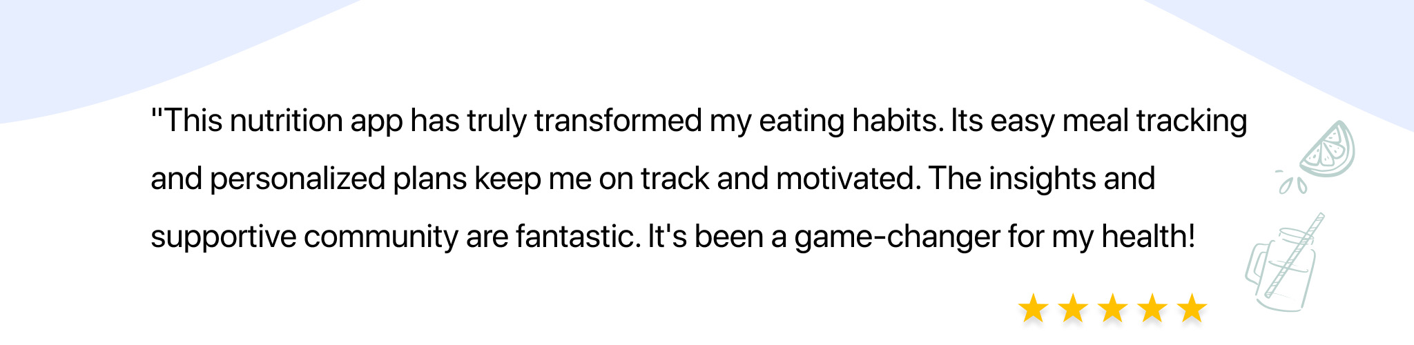Click the juice droplets below the lemon

tap(1290, 182)
